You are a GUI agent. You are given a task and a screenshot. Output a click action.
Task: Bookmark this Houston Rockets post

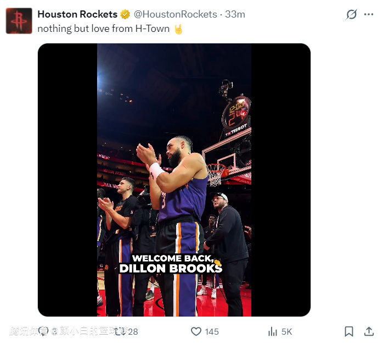click(349, 331)
